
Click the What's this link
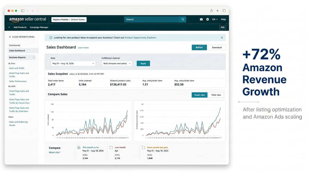pyautogui.click(x=55, y=153)
